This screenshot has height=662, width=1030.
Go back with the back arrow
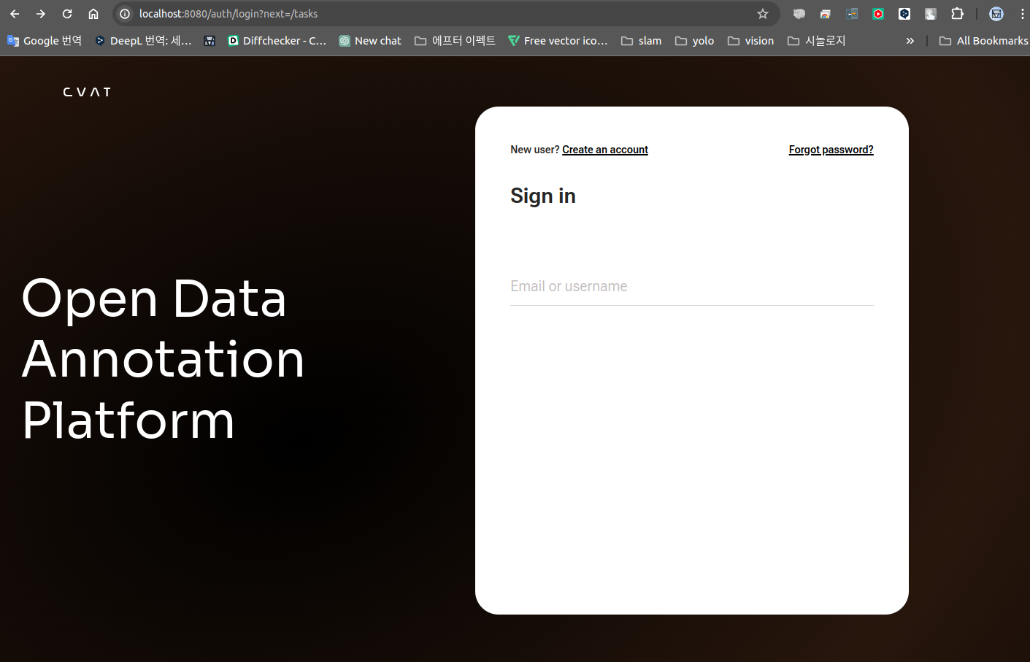coord(15,14)
